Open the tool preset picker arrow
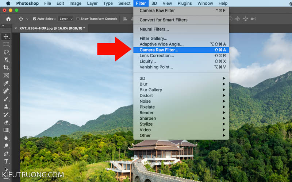 click(x=27, y=19)
